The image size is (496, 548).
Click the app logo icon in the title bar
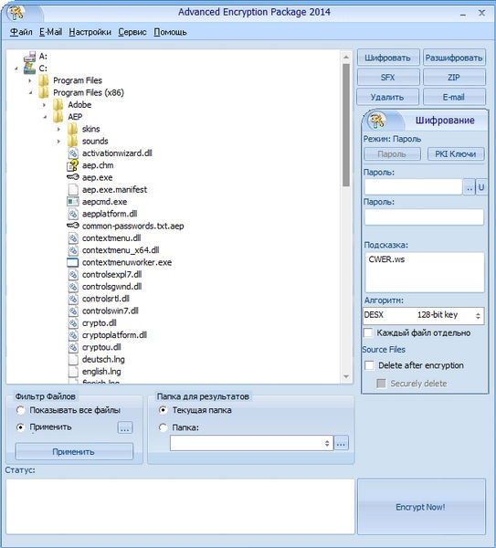(x=16, y=13)
